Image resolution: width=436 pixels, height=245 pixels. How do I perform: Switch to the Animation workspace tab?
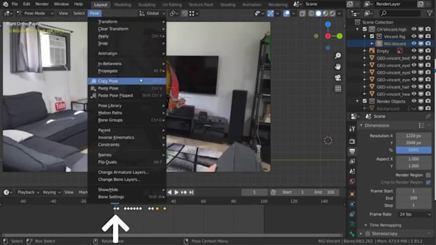(251, 4)
